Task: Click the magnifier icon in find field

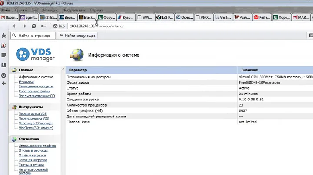Action: pyautogui.click(x=14, y=36)
